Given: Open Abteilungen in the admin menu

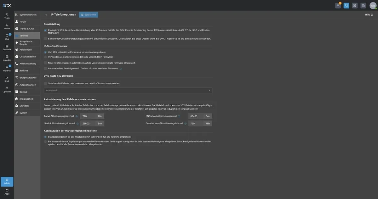Looking at the screenshot, I should click(x=27, y=50).
